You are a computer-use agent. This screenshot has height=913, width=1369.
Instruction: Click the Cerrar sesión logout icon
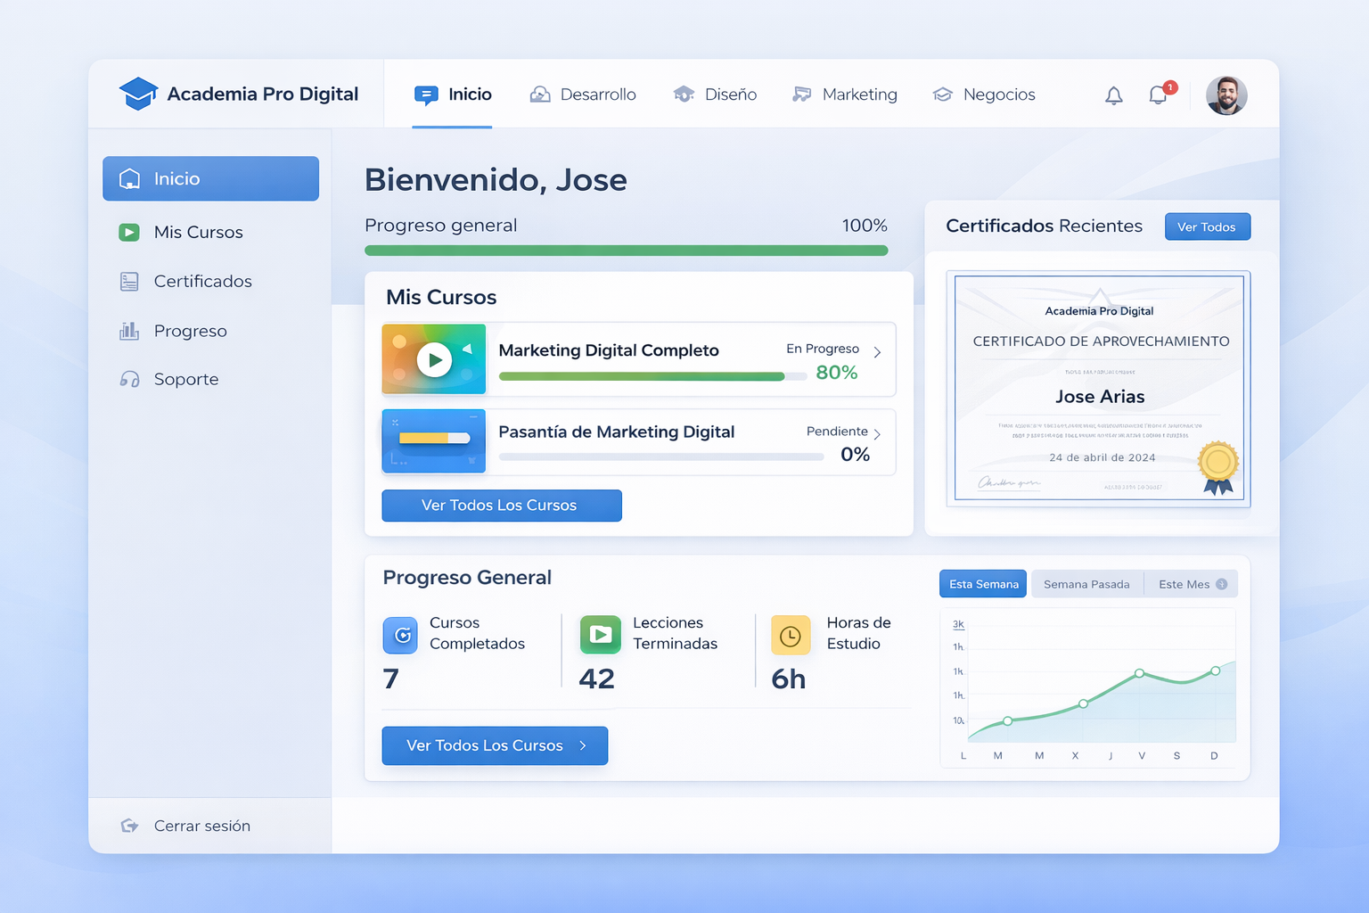pos(130,826)
